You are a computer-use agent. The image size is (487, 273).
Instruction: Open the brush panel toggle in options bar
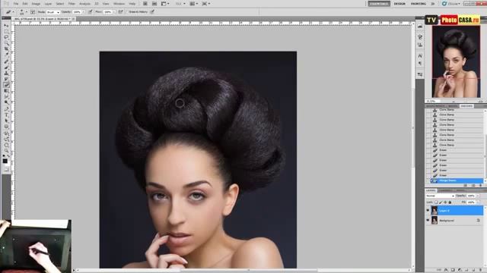[x=33, y=12]
